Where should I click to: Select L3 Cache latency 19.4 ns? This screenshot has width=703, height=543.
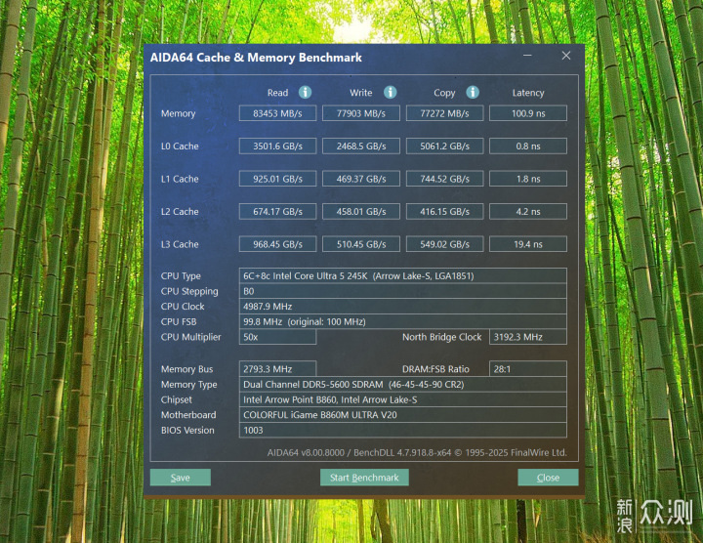[527, 244]
